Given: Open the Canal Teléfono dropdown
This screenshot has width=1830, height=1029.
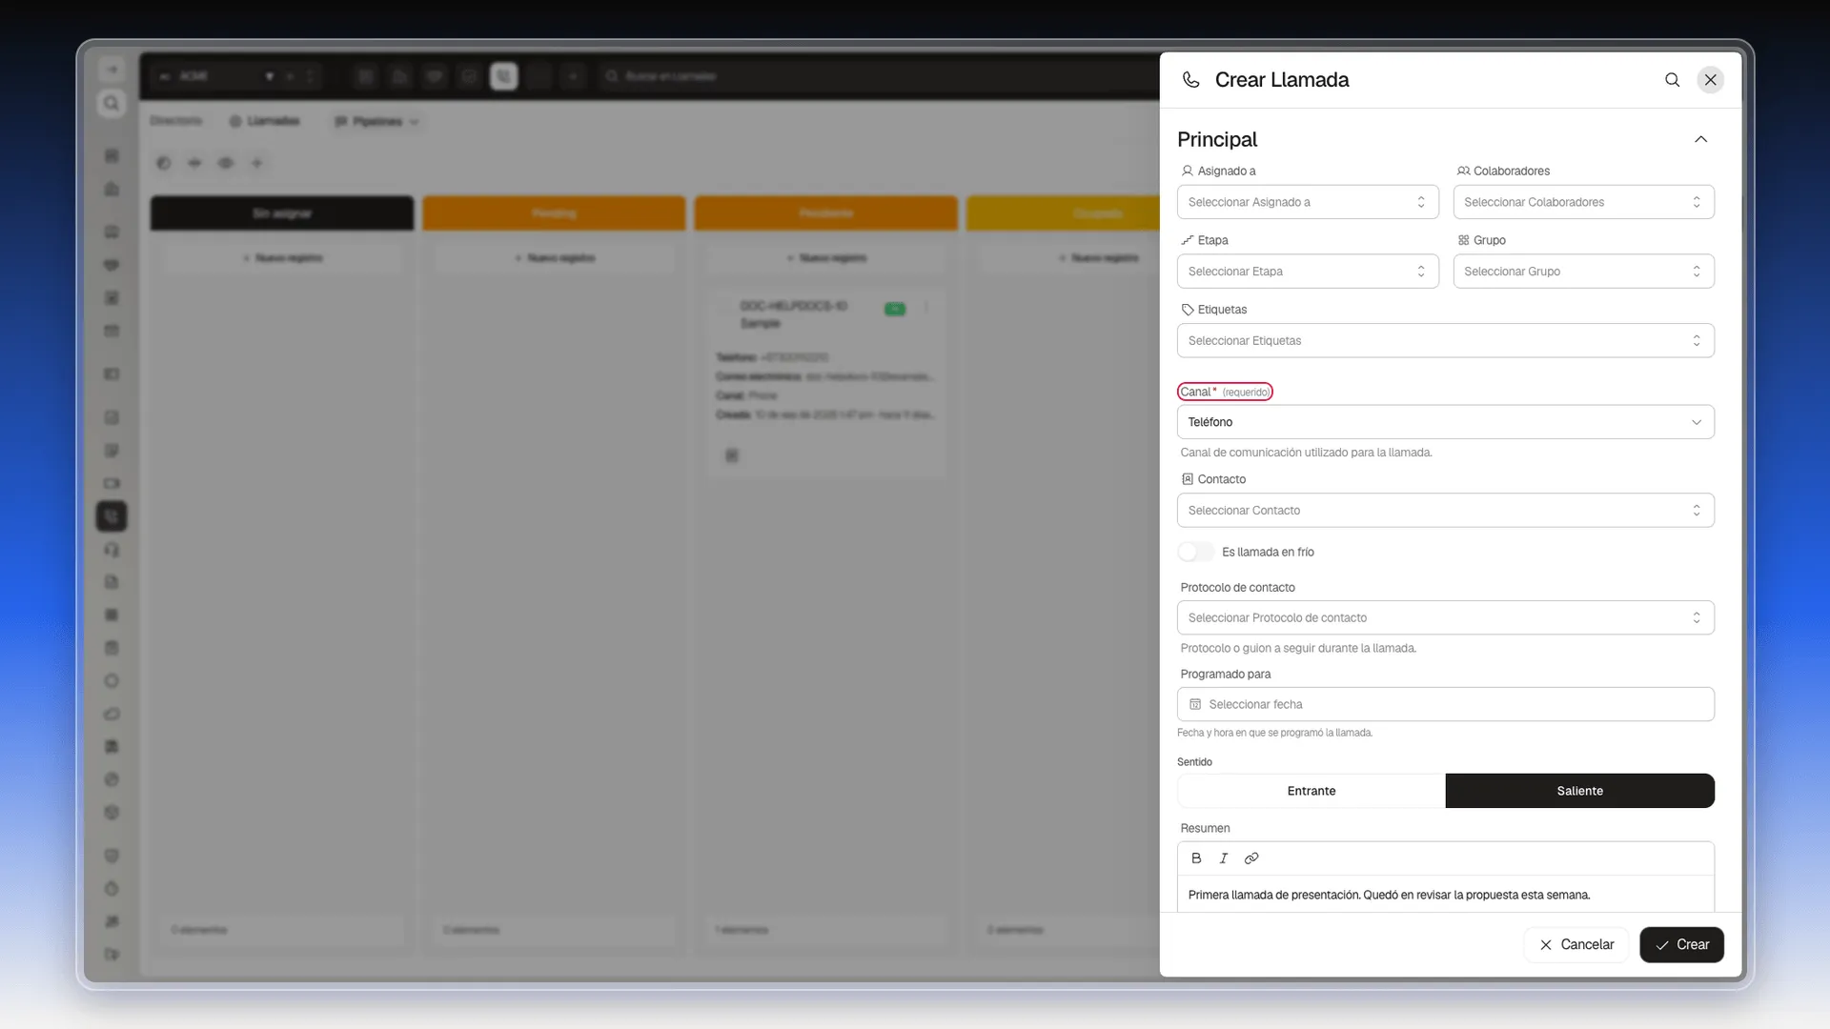Looking at the screenshot, I should pos(1446,422).
